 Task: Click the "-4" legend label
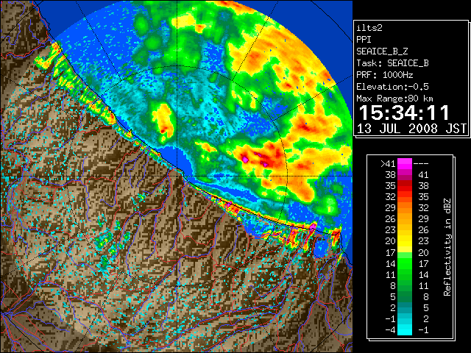[x=390, y=330]
